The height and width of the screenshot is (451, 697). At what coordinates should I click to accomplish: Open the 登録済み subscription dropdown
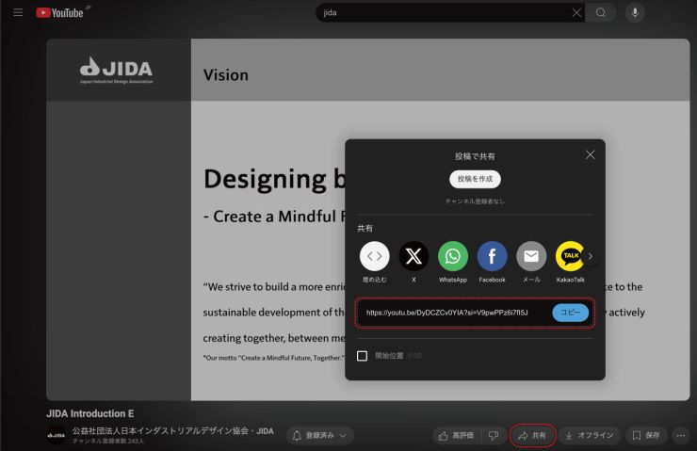pyautogui.click(x=319, y=435)
